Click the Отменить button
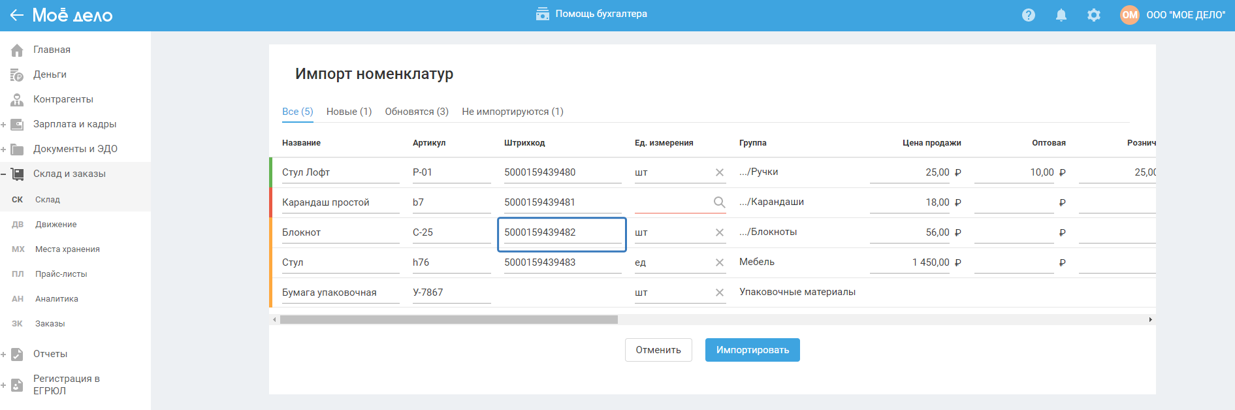 pyautogui.click(x=658, y=350)
